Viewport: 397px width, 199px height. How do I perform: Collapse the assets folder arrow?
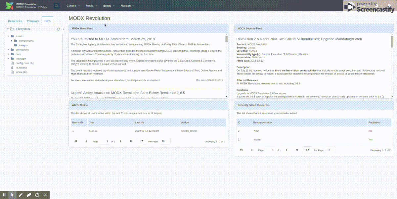(x=8, y=36)
